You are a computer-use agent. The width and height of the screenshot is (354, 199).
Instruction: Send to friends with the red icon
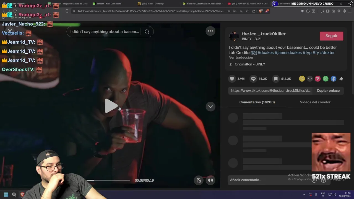[x=318, y=79]
